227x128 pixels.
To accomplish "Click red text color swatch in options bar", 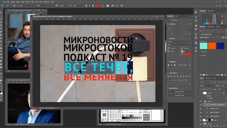I will coord(98,6).
